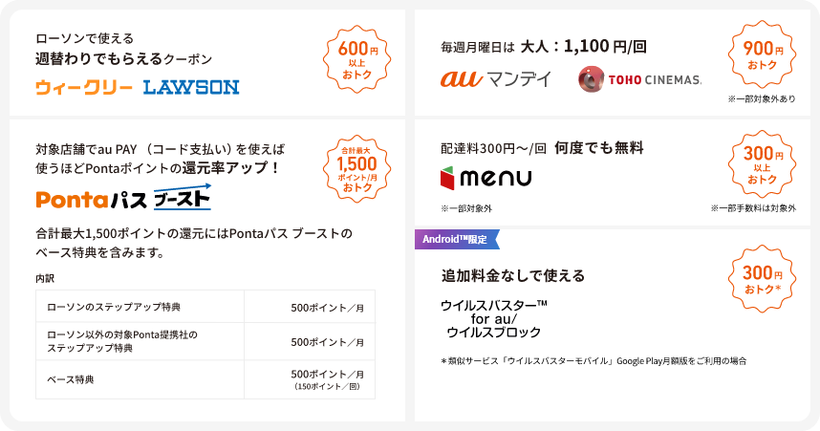820x431 pixels.
Task: Click 配送料 何度でも無料 heading
Action: click(542, 148)
